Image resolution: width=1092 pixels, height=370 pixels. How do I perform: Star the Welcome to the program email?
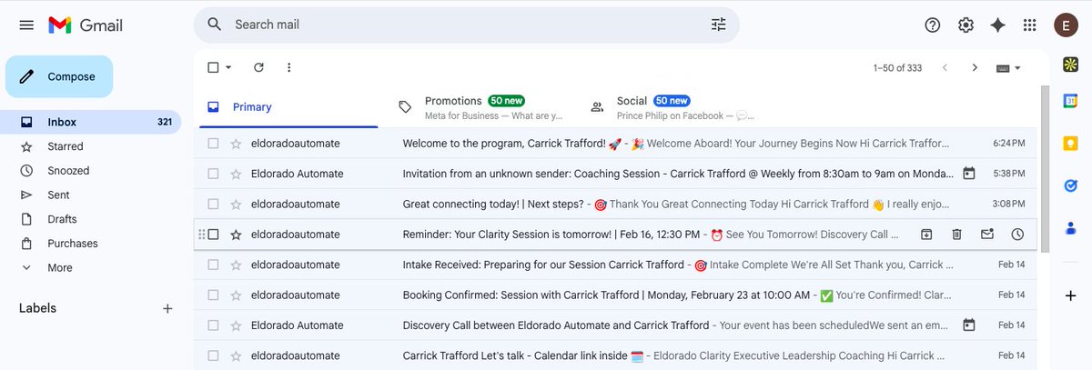237,144
